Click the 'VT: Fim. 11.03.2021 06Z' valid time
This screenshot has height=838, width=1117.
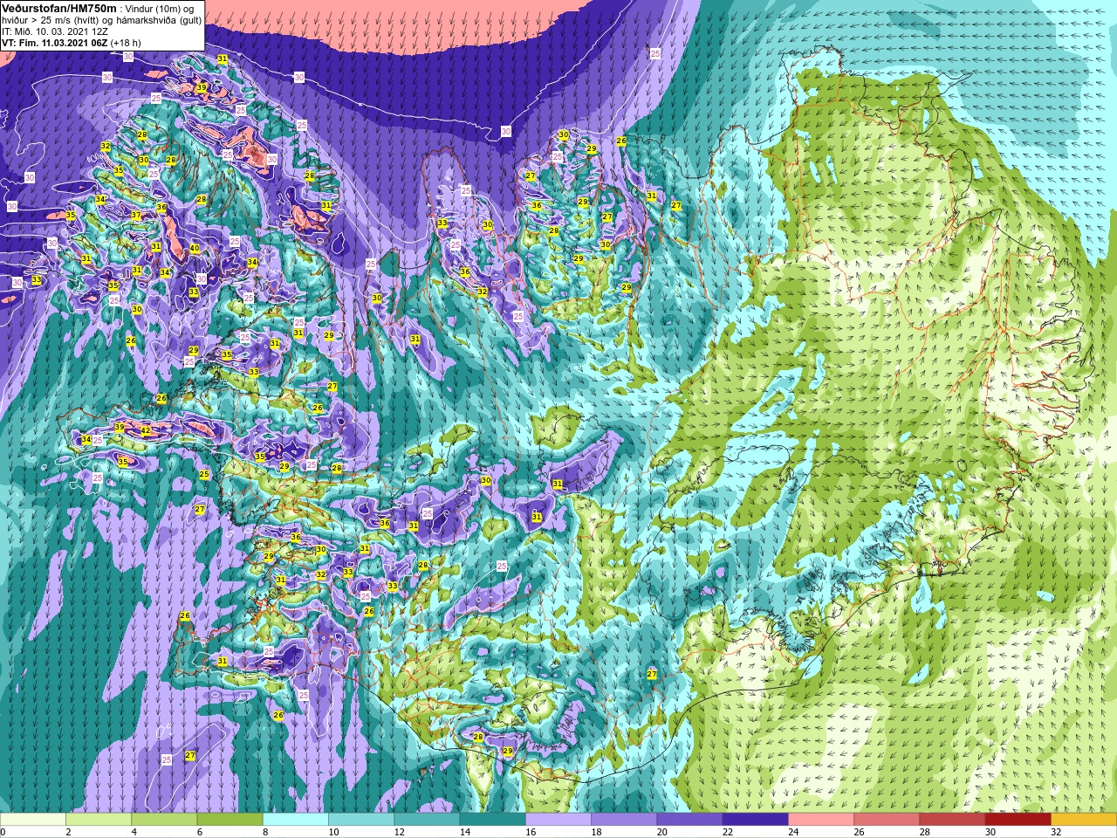(55, 43)
